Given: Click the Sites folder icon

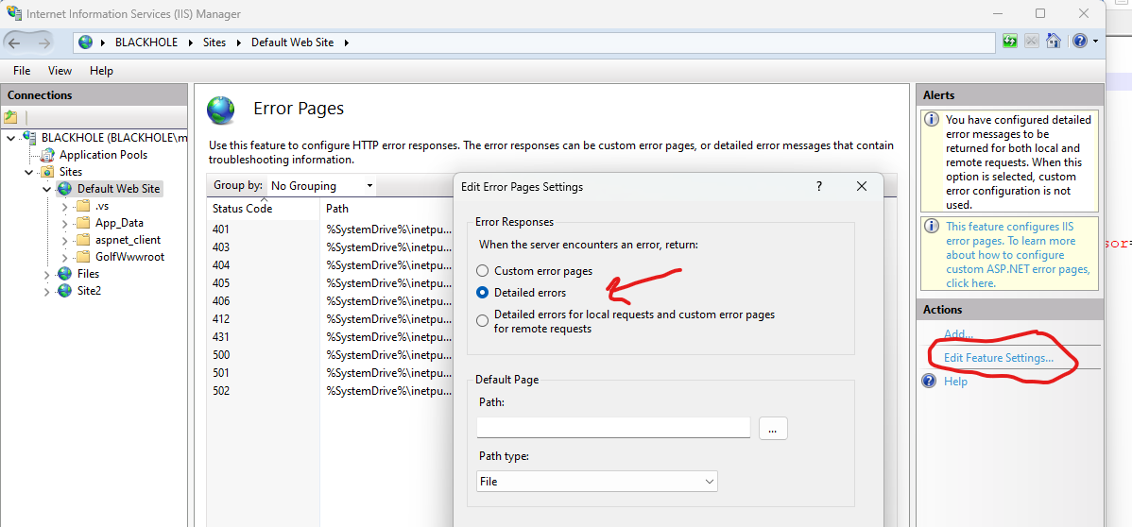Looking at the screenshot, I should pos(47,172).
